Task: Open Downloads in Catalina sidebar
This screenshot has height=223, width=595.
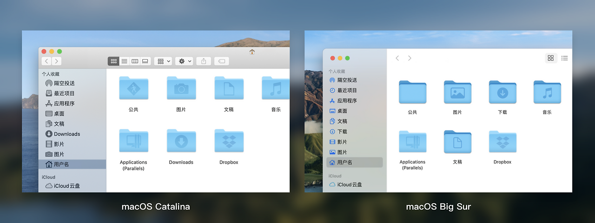Action: click(72, 134)
